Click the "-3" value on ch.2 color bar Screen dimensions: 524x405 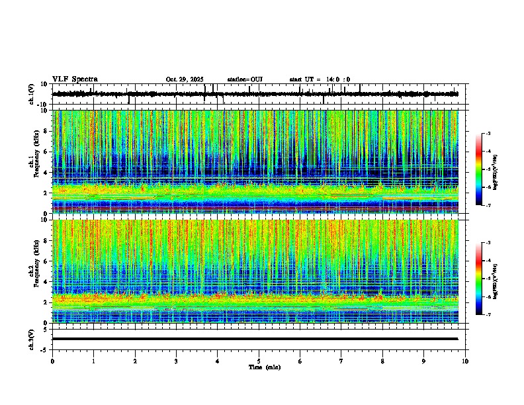tap(488, 243)
